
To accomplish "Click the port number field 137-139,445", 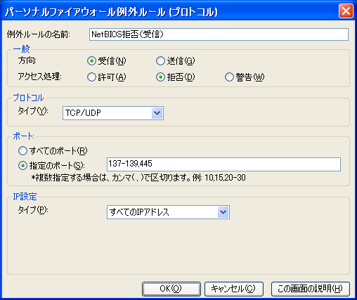I will click(x=223, y=164).
